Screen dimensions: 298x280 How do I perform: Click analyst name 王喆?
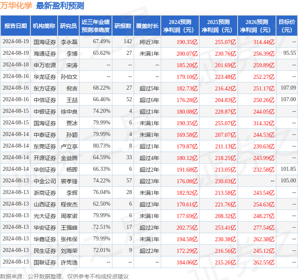72,100
